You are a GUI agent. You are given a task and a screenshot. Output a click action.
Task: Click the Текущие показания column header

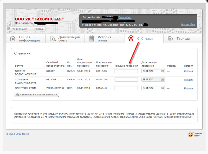click(126, 66)
